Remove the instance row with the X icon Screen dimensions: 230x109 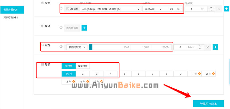218,9
